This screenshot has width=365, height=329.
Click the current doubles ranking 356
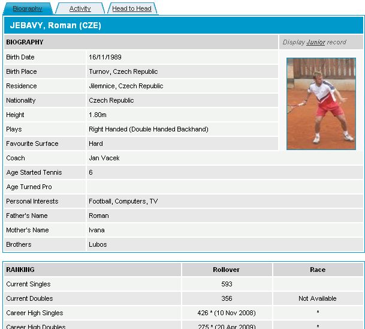[227, 298]
